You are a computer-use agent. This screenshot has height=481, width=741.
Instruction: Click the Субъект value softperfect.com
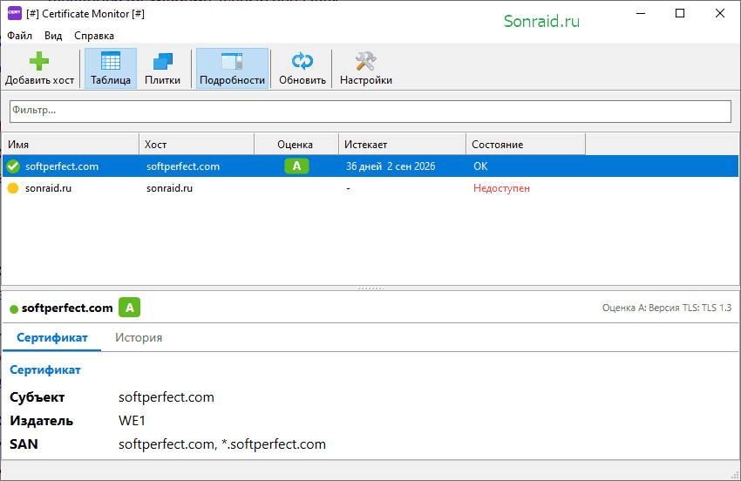click(x=167, y=397)
